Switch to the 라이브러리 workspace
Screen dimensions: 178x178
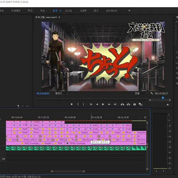pyautogui.click(x=112, y=11)
